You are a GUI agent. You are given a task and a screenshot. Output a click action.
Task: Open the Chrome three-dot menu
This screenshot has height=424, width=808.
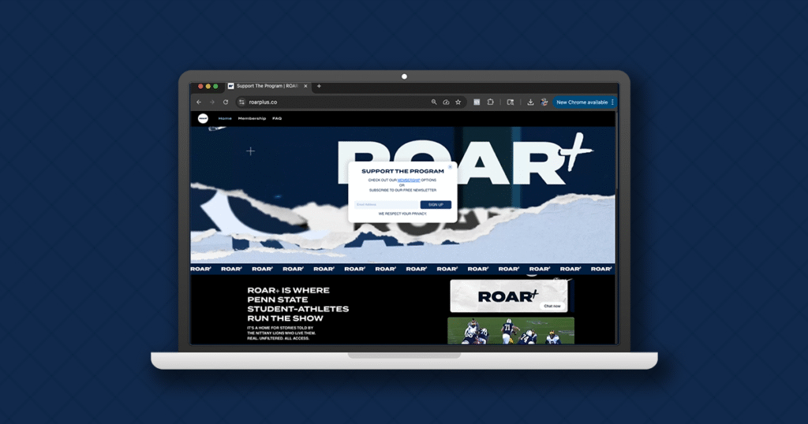[x=612, y=102]
